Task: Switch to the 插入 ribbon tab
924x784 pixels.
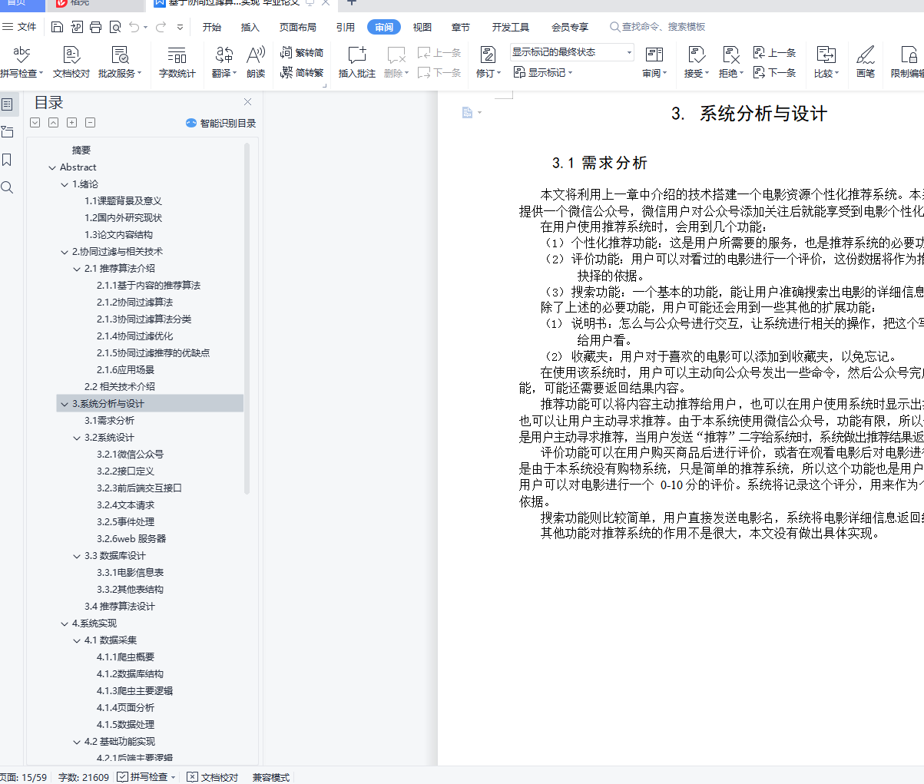Action: click(250, 27)
